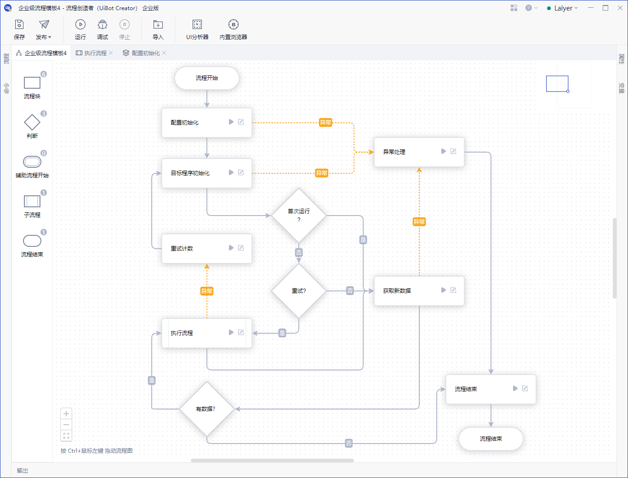Select 异常 label on 目标程序初始化 connector
The image size is (628, 478).
point(322,173)
